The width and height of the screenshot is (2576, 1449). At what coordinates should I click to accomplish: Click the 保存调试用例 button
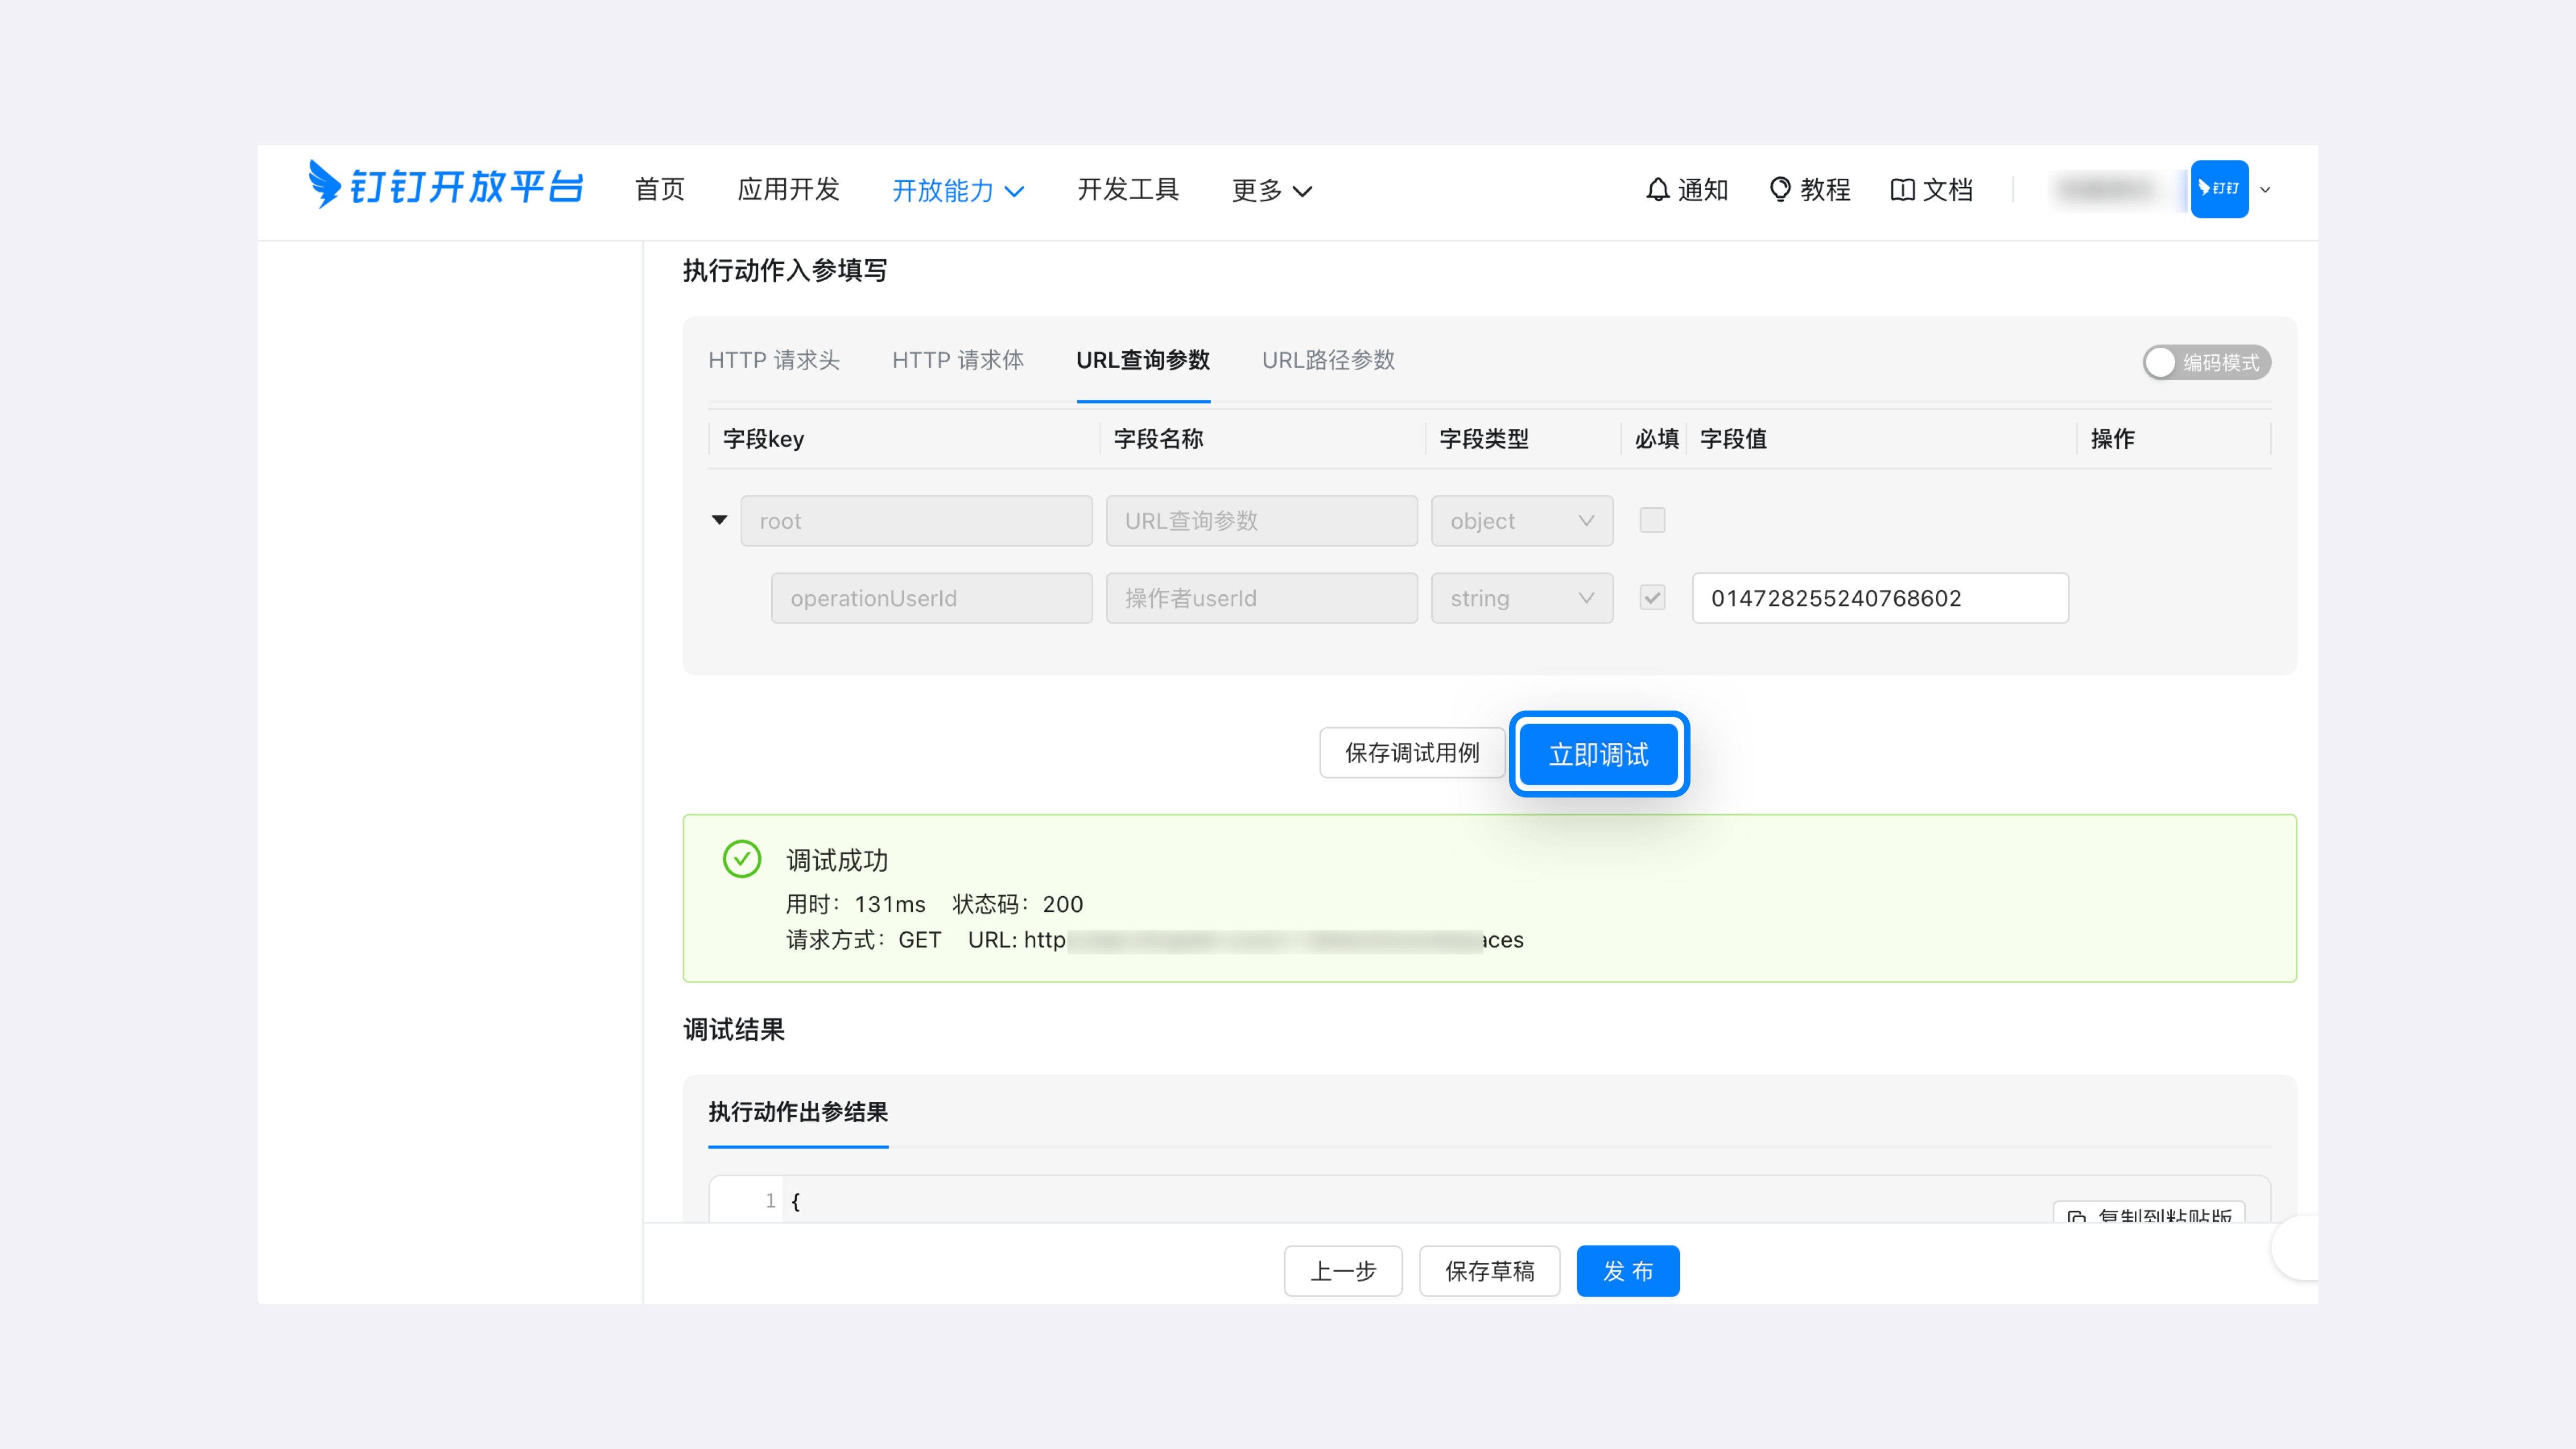click(x=1411, y=753)
